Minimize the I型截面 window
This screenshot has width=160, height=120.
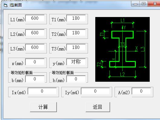136,4
